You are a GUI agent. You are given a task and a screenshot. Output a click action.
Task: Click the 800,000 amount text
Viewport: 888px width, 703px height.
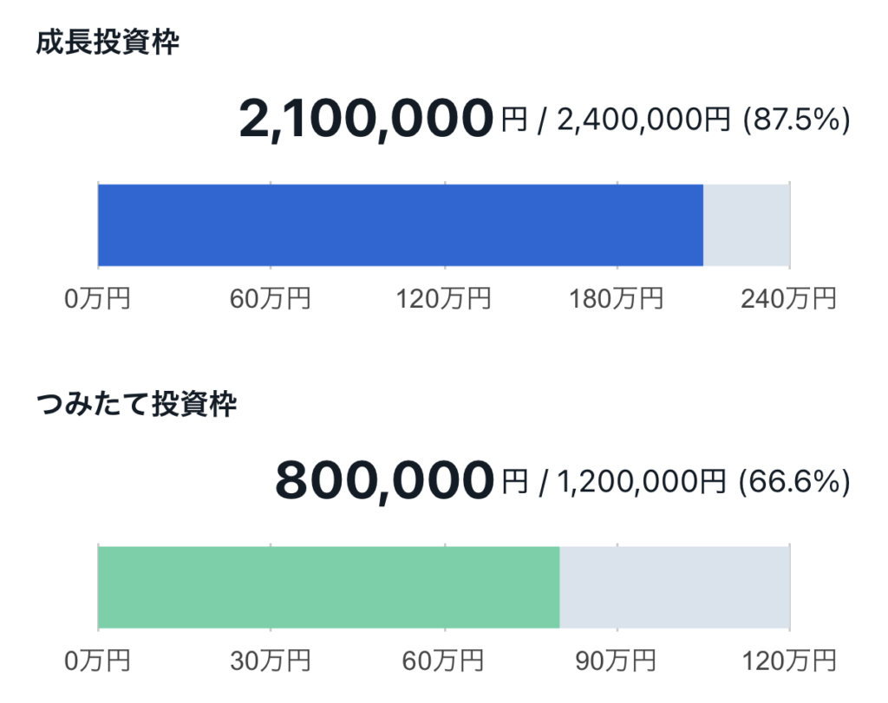384,481
